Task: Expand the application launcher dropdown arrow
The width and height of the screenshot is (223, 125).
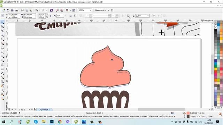Action: point(70,10)
